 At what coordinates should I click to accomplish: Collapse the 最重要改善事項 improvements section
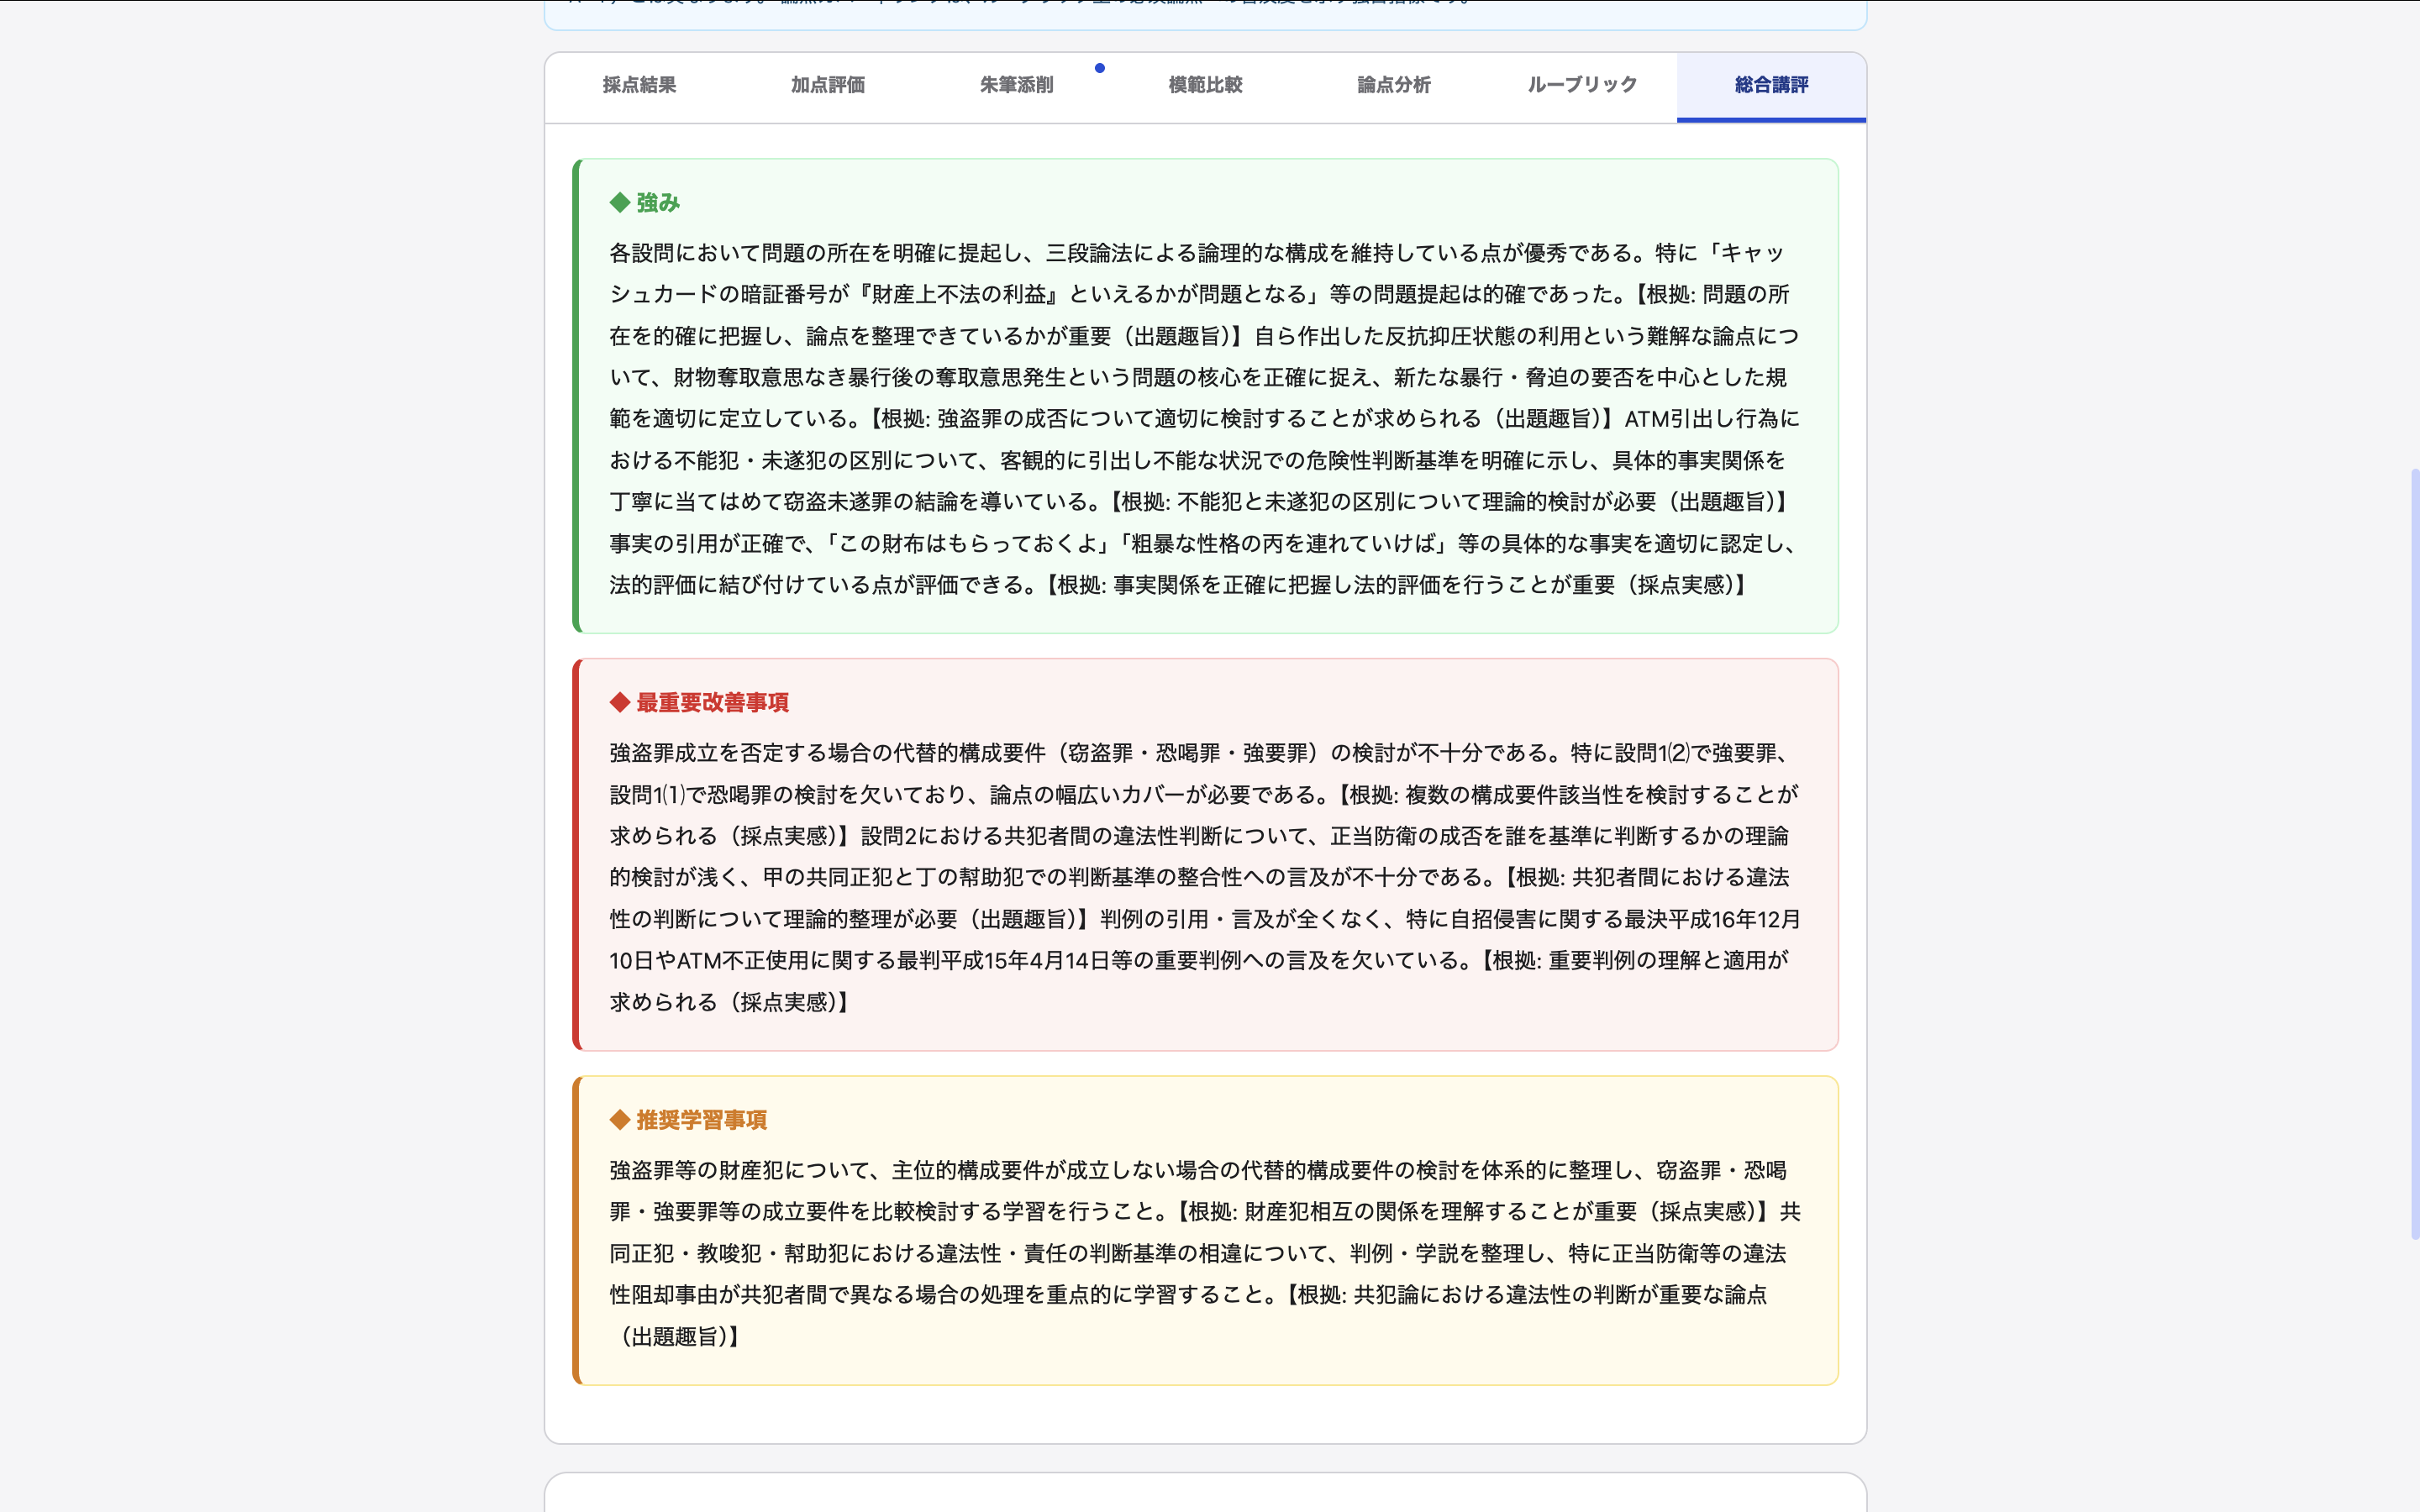pos(711,703)
